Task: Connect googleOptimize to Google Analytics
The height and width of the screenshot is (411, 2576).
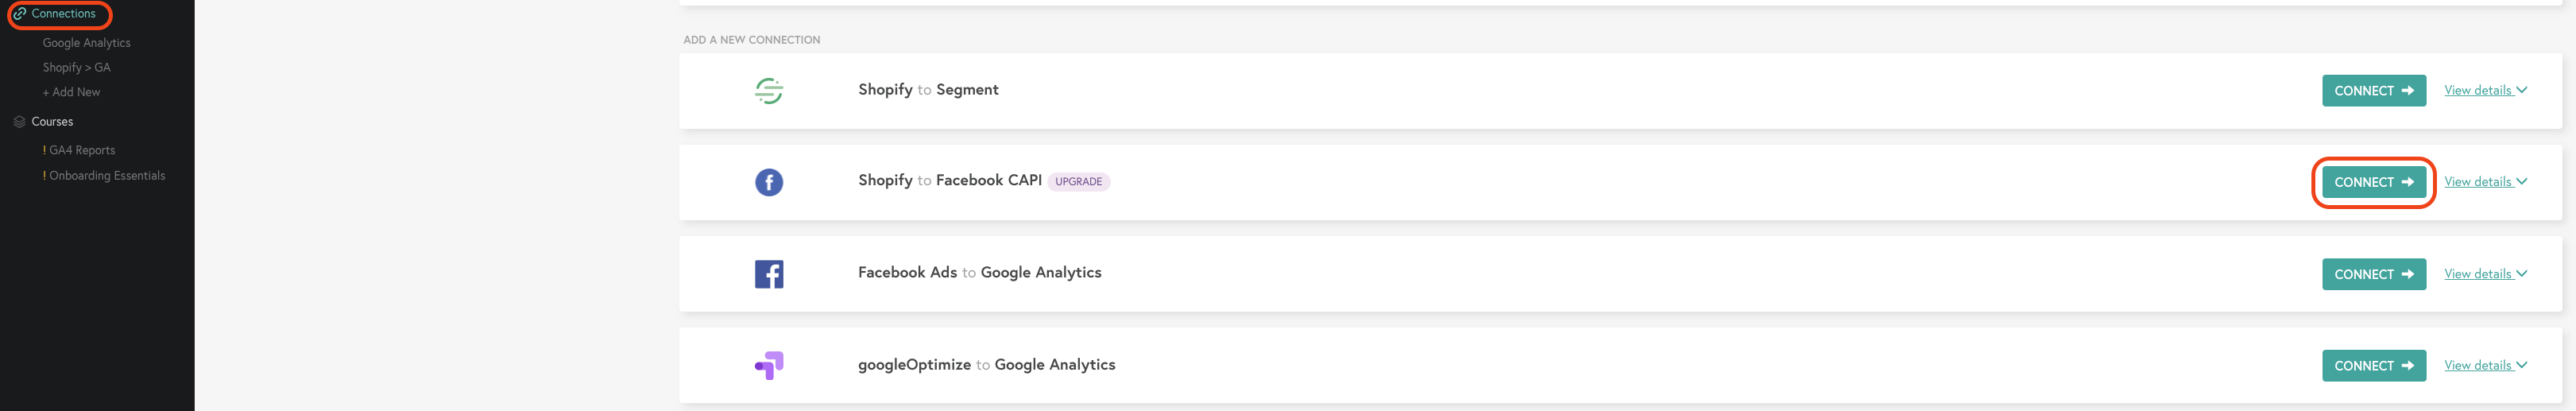Action: coord(2373,366)
